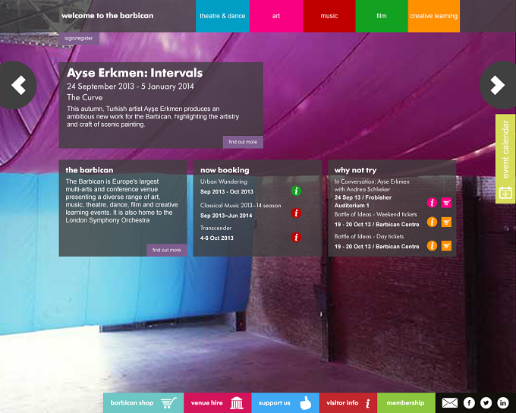
Task: Click the why not try heading
Action: pos(355,170)
